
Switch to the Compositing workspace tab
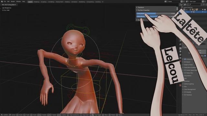[x=90, y=2]
